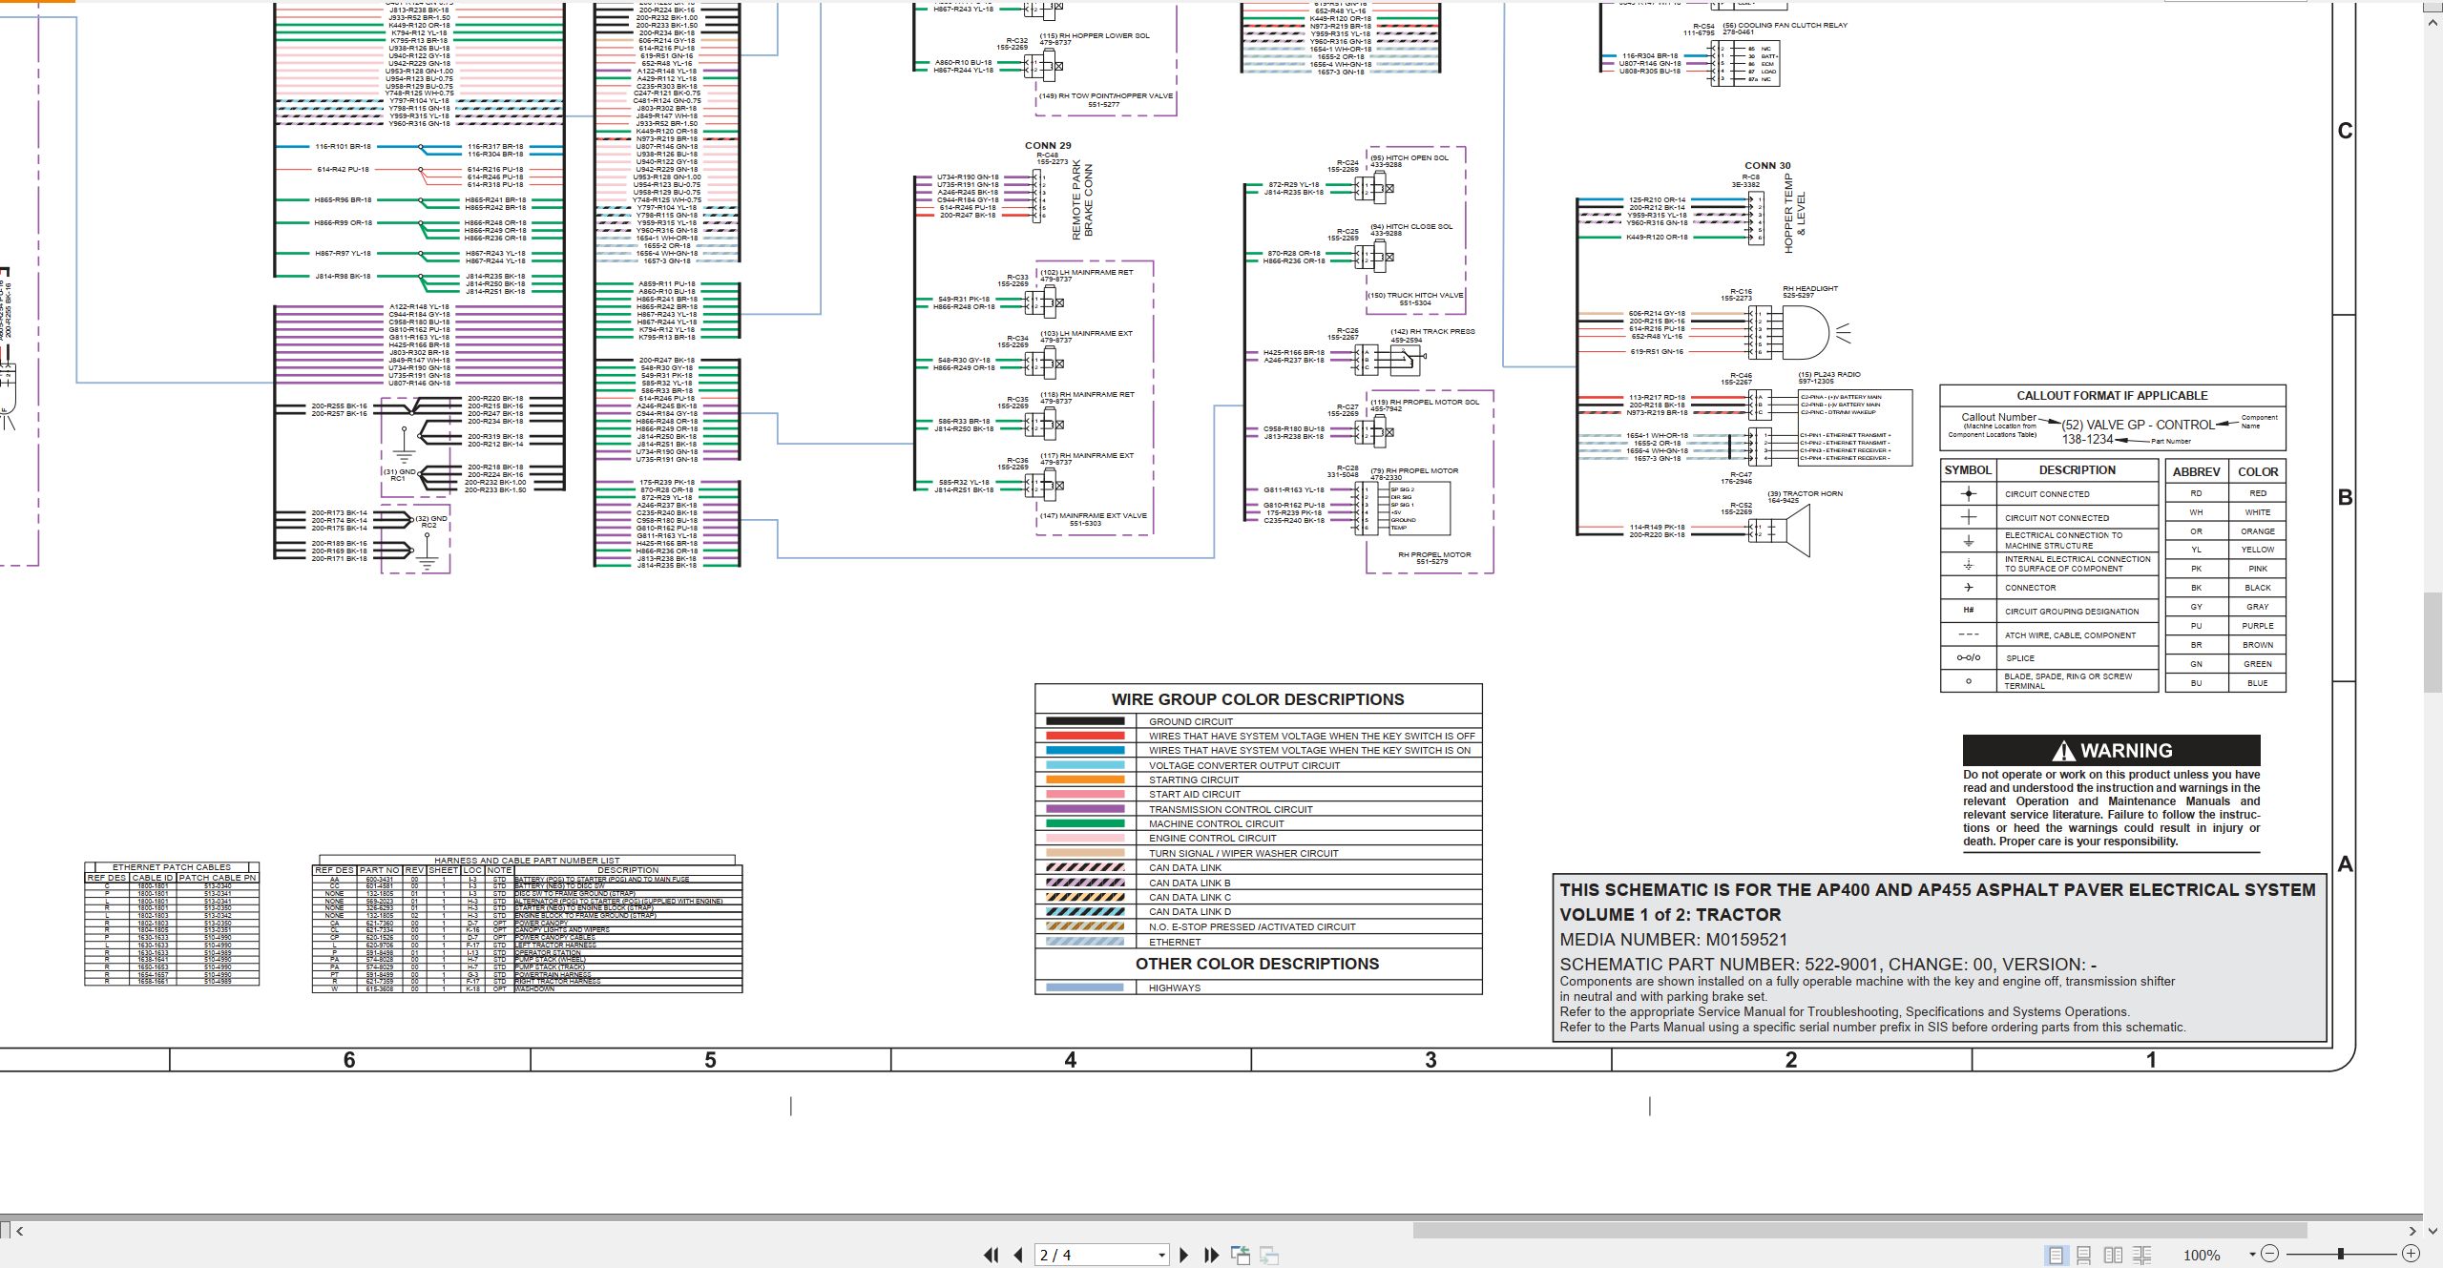Viewport: 2443px width, 1268px height.
Task: Click grid column number 4
Action: 1070,1060
